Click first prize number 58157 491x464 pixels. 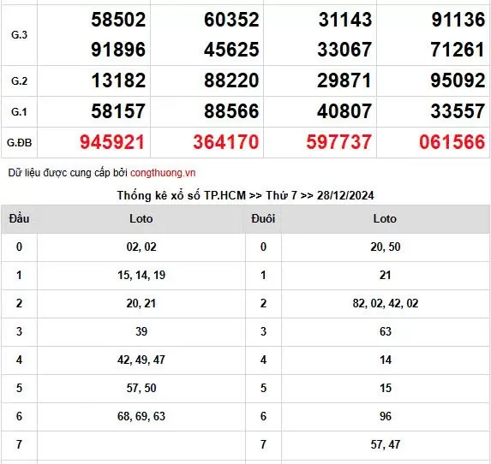tap(118, 111)
